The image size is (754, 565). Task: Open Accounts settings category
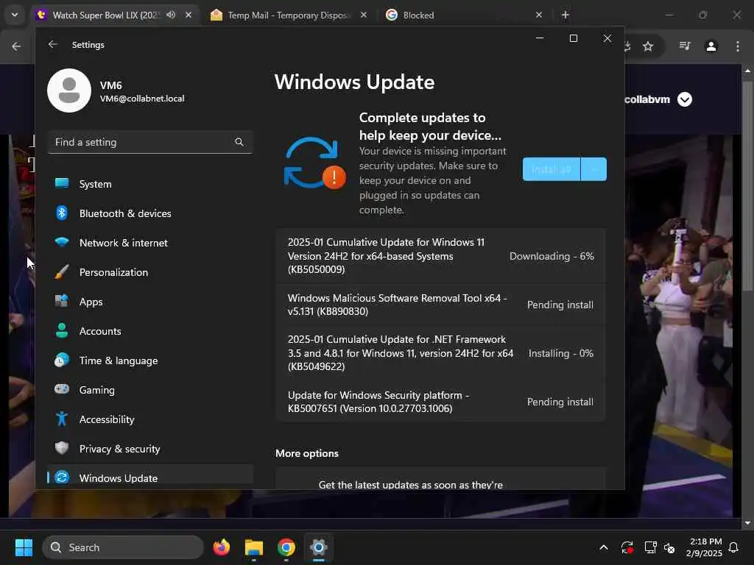click(150, 331)
